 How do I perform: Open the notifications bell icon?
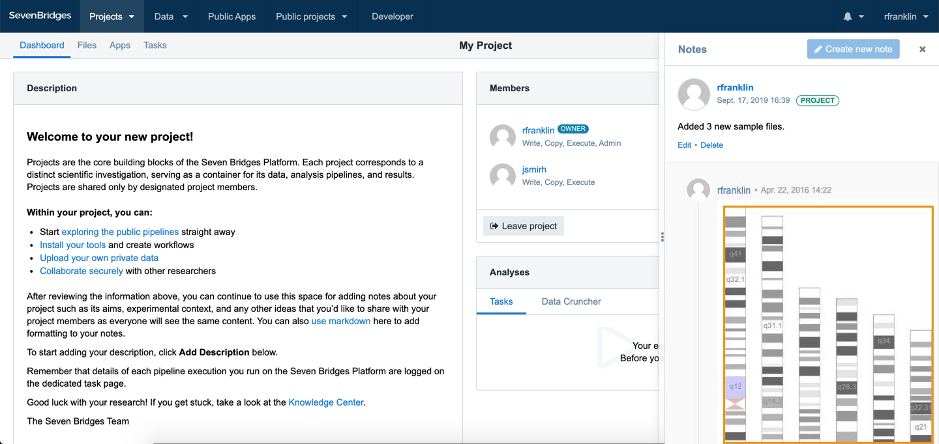[x=848, y=16]
